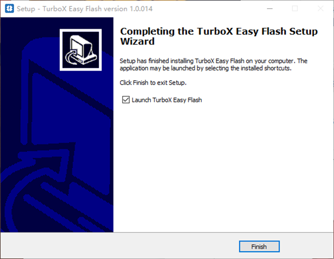This screenshot has height=259, width=334.
Task: Uncheck the Launch TurboX Easy Flash checkbox
Action: 126,100
